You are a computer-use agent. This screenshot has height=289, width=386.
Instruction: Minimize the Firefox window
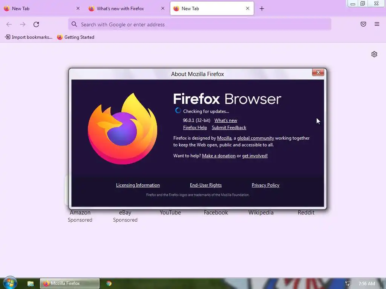click(x=353, y=4)
